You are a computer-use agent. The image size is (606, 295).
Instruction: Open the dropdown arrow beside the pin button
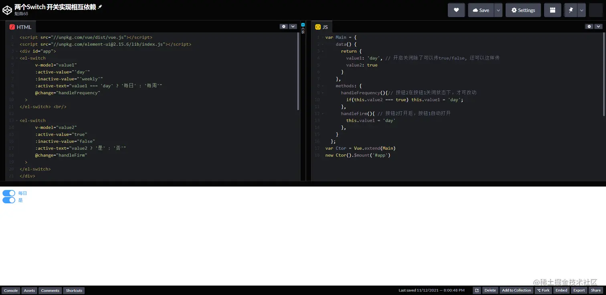[582, 10]
